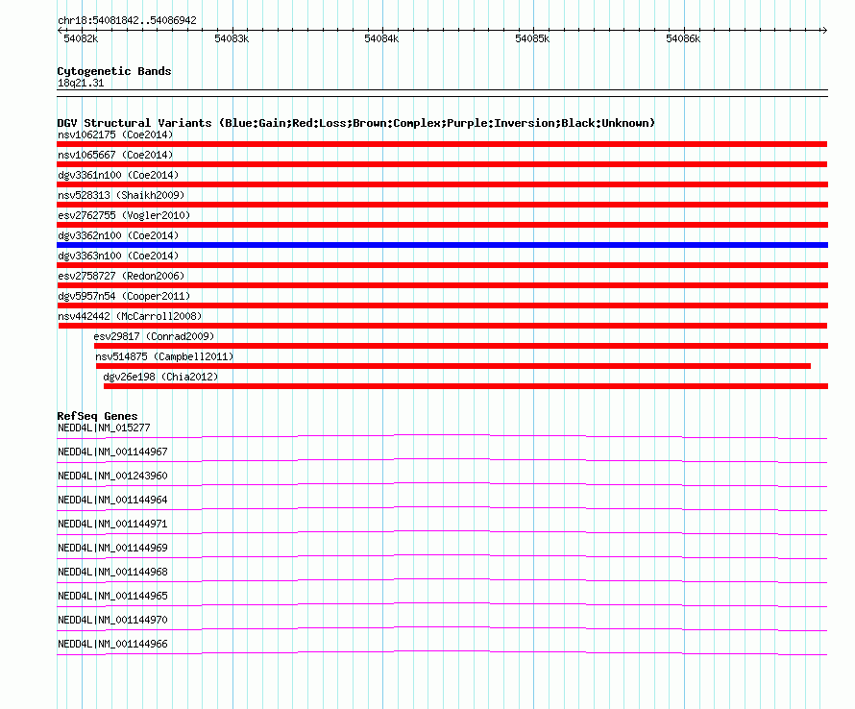The width and height of the screenshot is (855, 709).
Task: Click the red loss bar under nsv514875
Action: pos(453,366)
